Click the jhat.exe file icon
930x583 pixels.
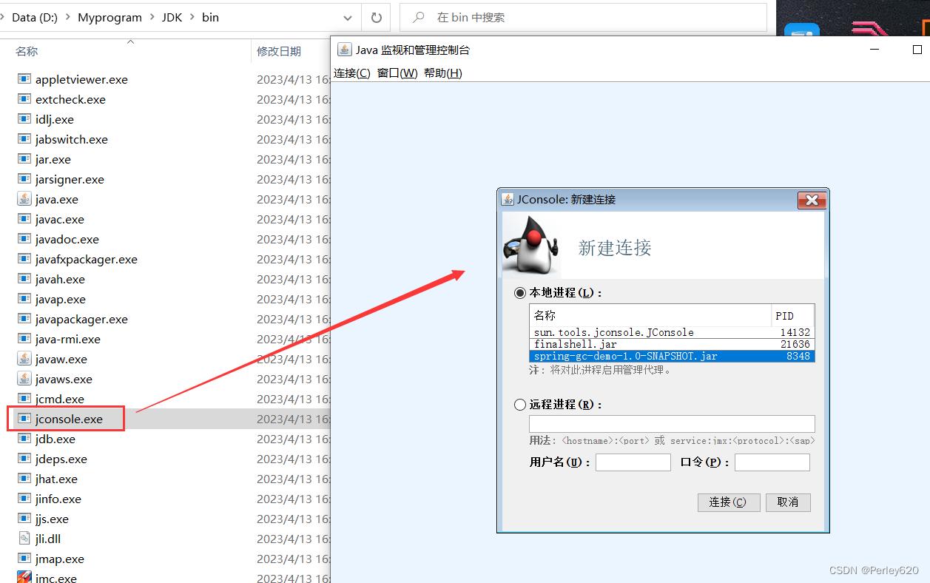(24, 478)
